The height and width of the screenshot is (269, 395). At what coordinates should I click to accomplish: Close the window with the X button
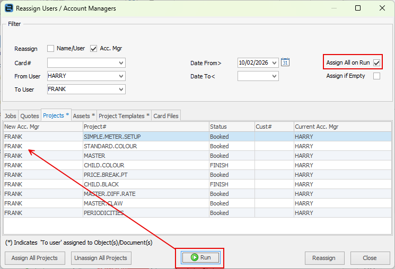click(382, 8)
